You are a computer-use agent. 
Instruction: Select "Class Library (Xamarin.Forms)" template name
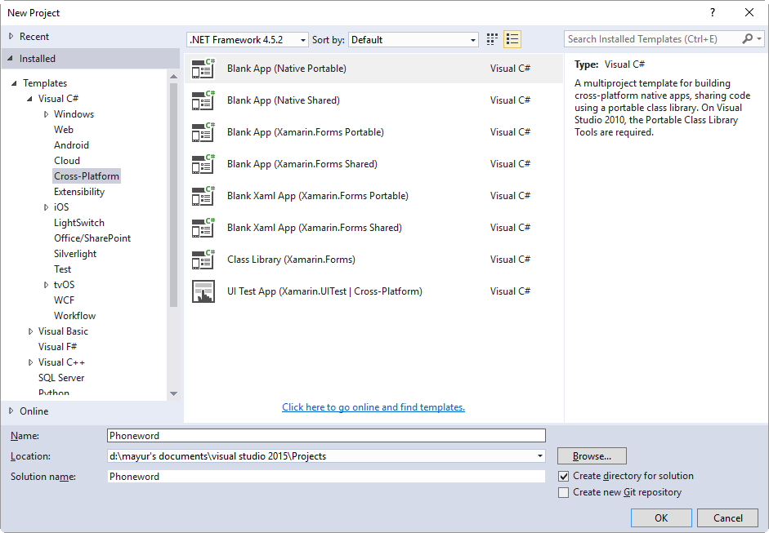[x=291, y=260]
